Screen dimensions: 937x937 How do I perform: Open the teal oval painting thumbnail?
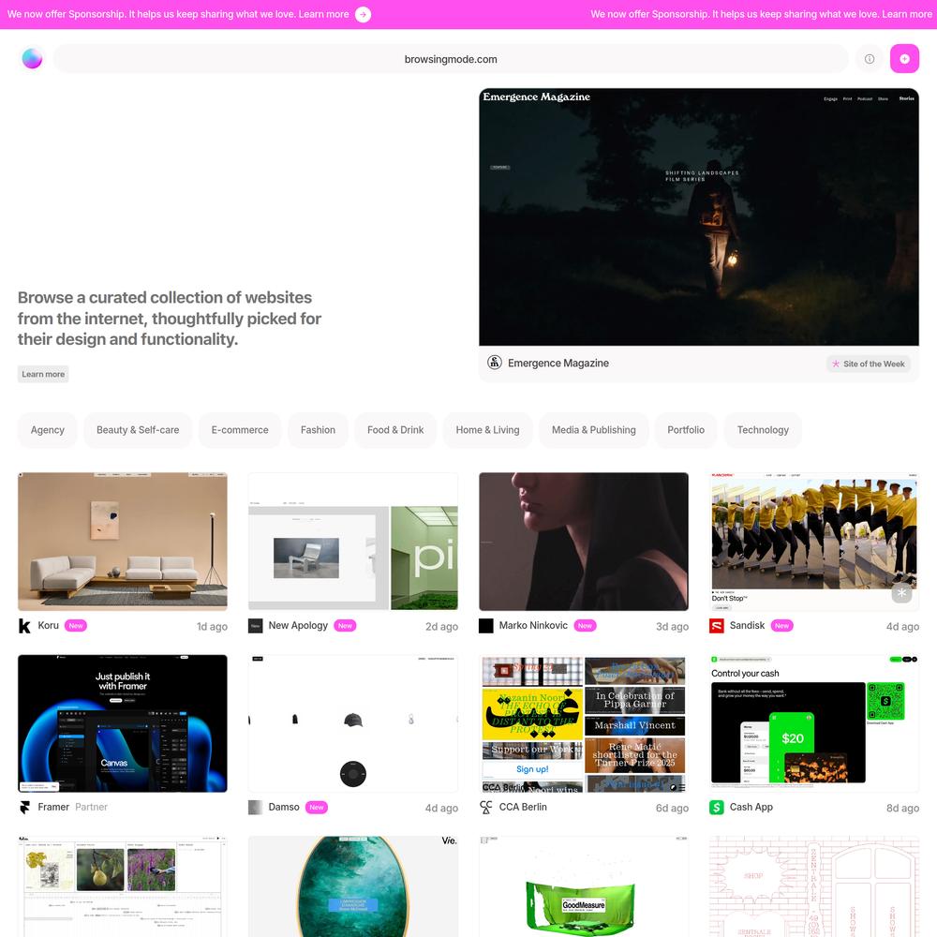click(353, 886)
